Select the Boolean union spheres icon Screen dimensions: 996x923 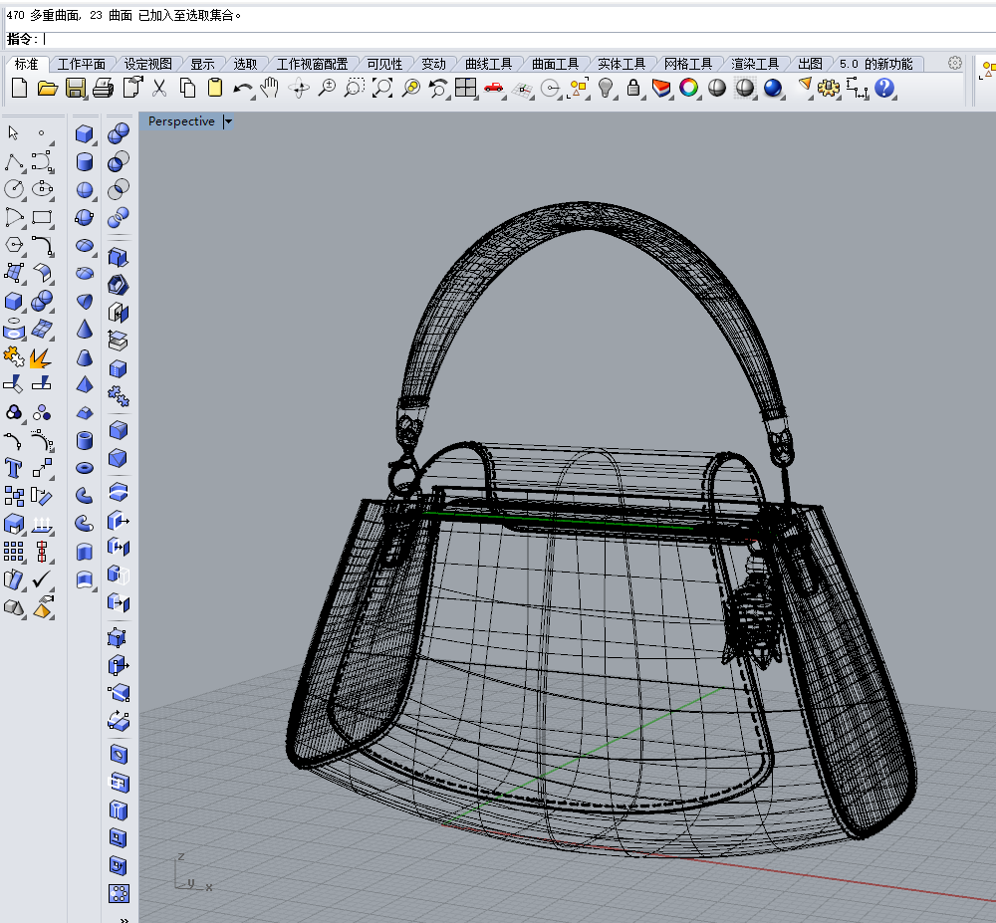coord(119,134)
